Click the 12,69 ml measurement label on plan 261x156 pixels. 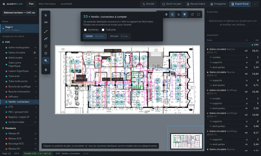click(x=118, y=79)
